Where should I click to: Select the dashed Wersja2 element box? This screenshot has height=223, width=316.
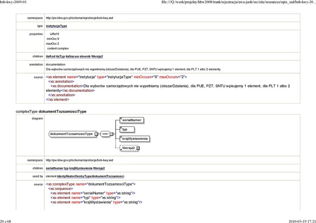[x=129, y=148]
